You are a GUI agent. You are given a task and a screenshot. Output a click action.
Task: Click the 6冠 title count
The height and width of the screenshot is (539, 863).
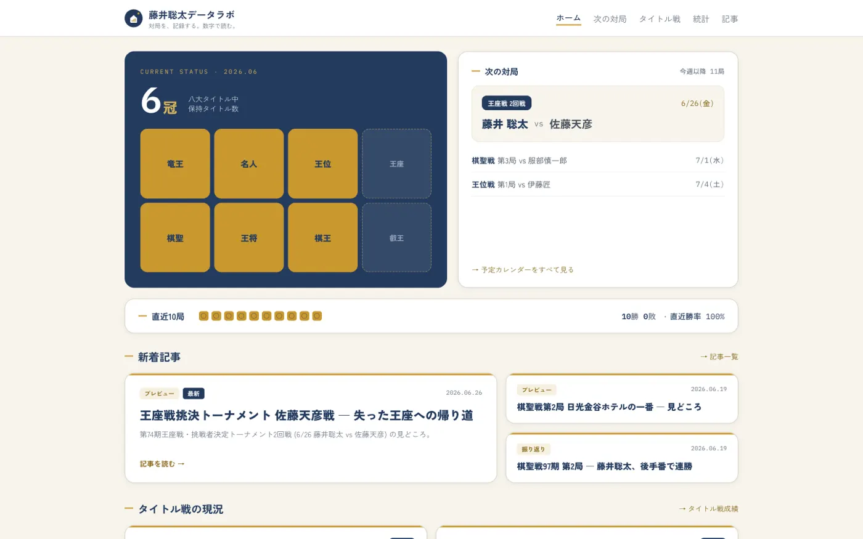point(159,102)
